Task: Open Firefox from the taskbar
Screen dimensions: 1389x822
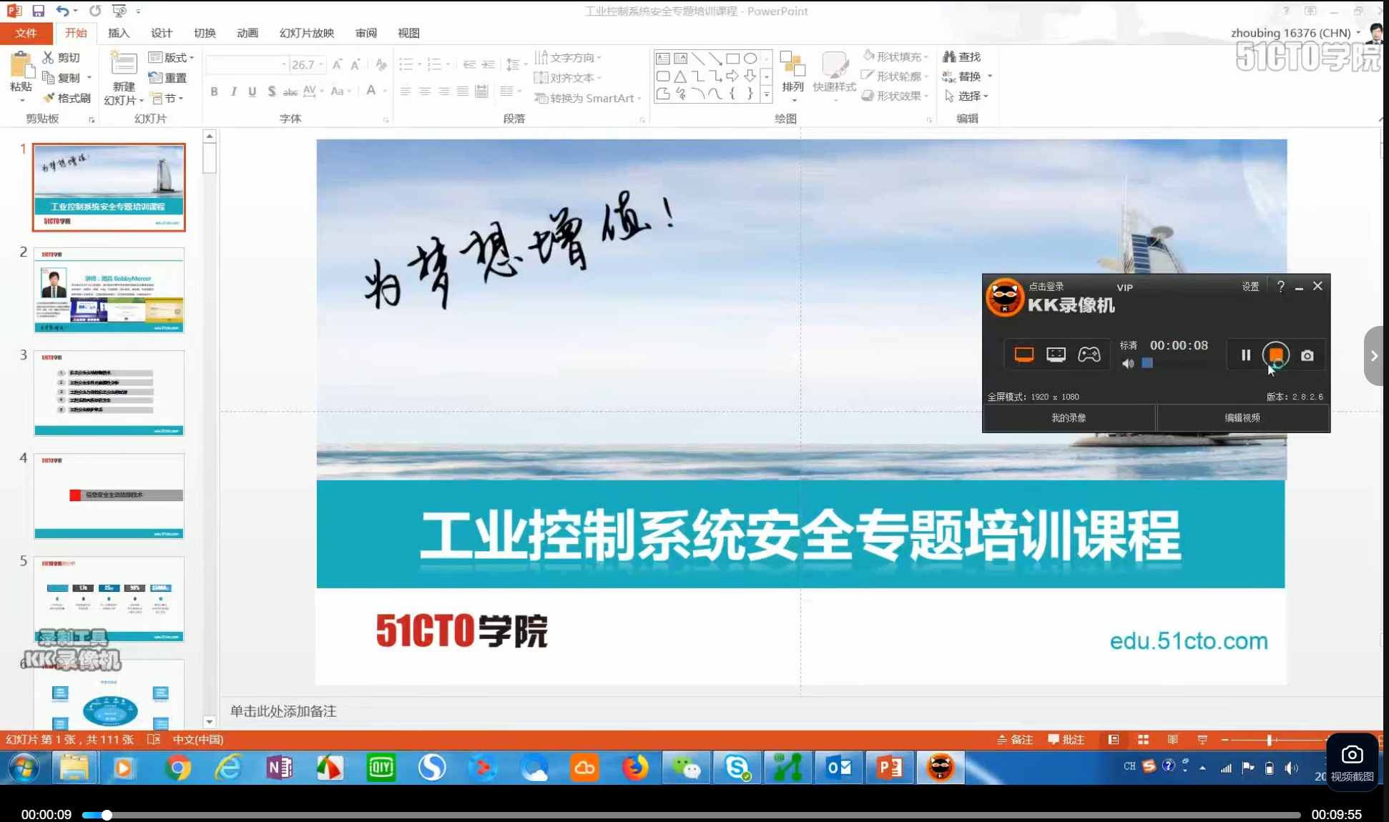Action: click(x=636, y=768)
